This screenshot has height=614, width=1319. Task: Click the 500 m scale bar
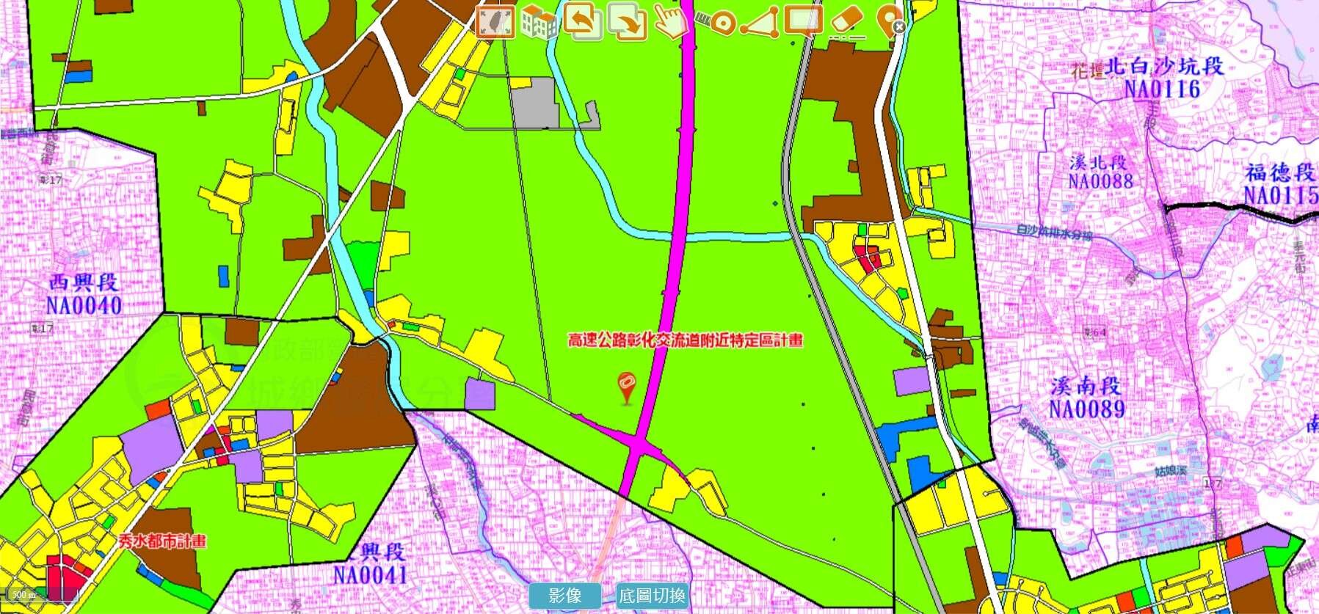pyautogui.click(x=23, y=595)
